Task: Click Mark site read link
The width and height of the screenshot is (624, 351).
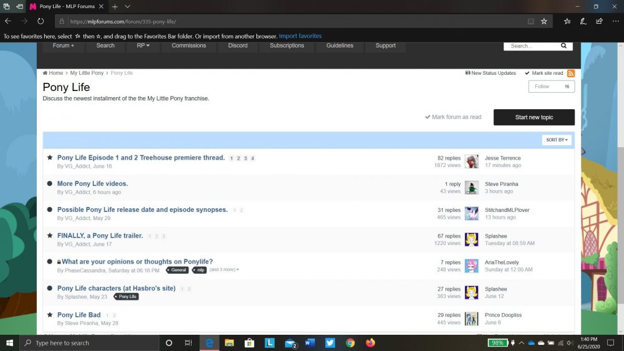Action: tap(544, 73)
